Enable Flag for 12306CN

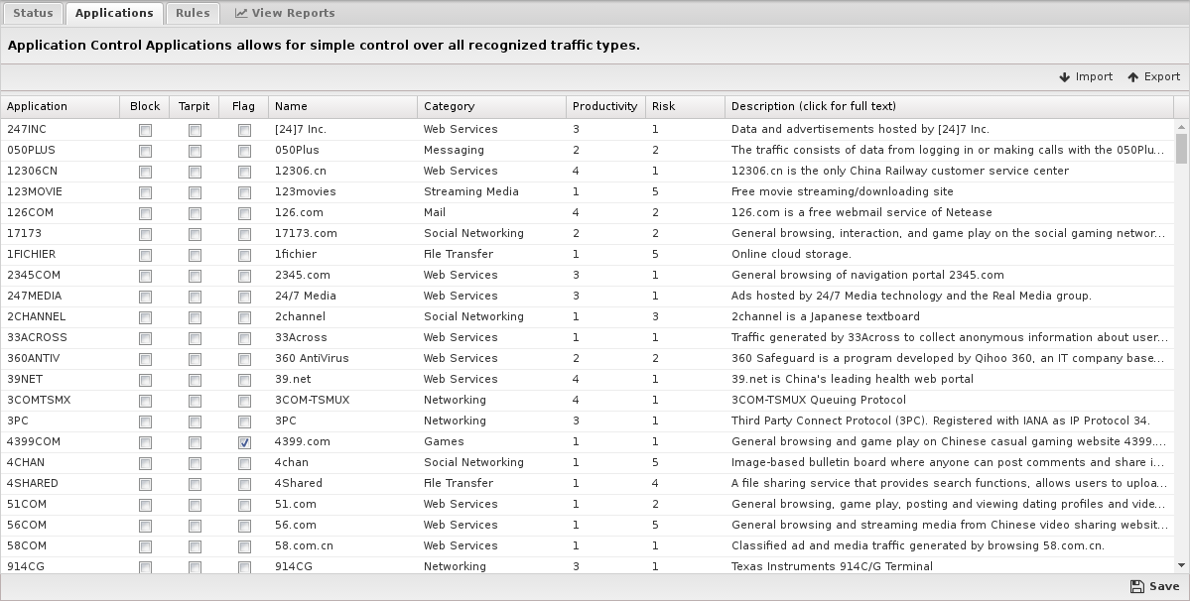click(x=244, y=172)
